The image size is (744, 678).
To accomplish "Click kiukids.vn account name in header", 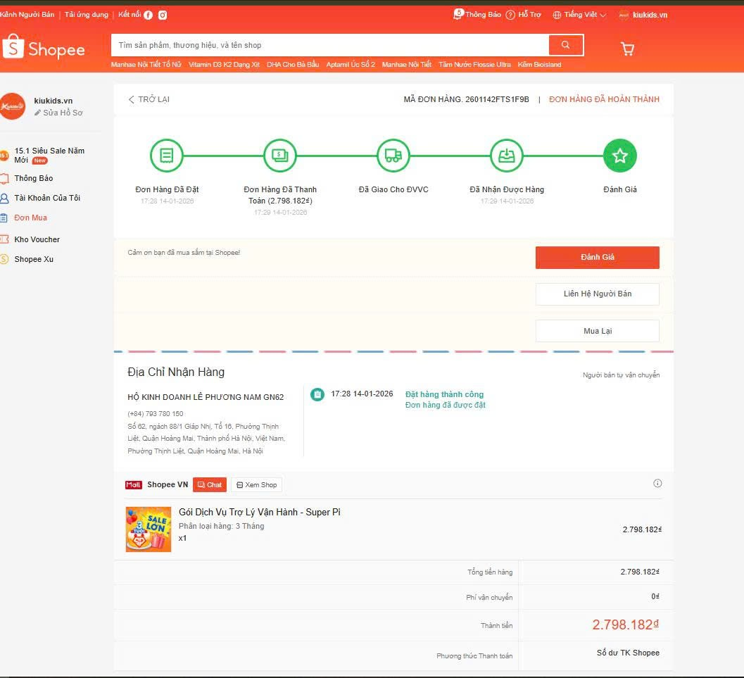I will (650, 15).
